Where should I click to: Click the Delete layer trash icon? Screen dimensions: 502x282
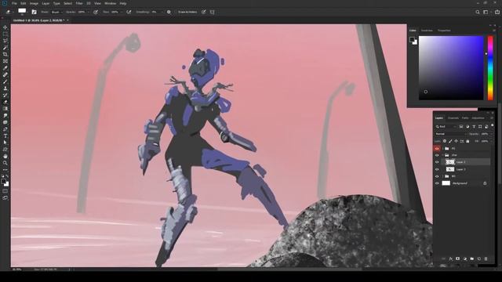[486, 258]
